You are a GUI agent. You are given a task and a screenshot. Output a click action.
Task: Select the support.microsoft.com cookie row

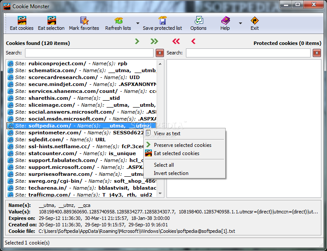[75, 167]
